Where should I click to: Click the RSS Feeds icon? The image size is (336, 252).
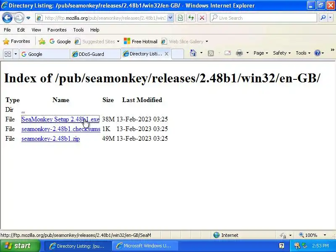pos(211,53)
